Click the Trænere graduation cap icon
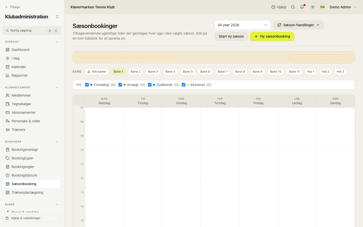Viewport: 363px width, 227px height. pos(8,130)
